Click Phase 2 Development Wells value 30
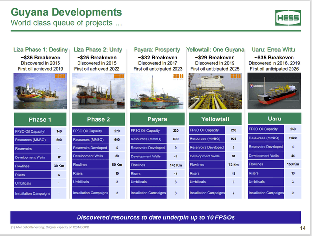This screenshot has height=236, width=312. tap(117, 156)
